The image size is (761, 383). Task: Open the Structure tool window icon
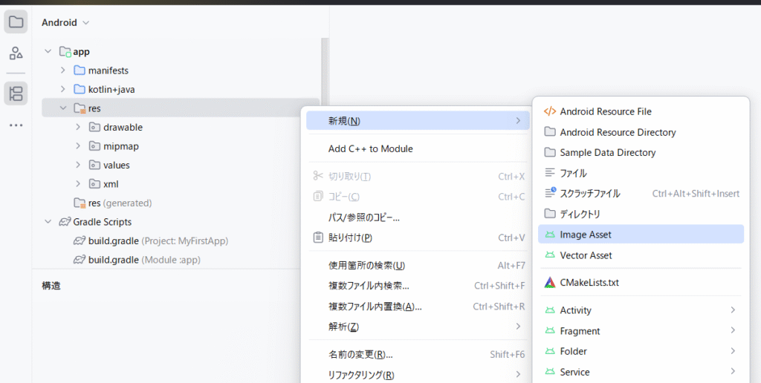[x=16, y=94]
